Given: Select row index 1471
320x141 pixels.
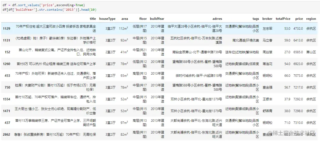Looking at the screenshot, I should (x=7, y=111).
